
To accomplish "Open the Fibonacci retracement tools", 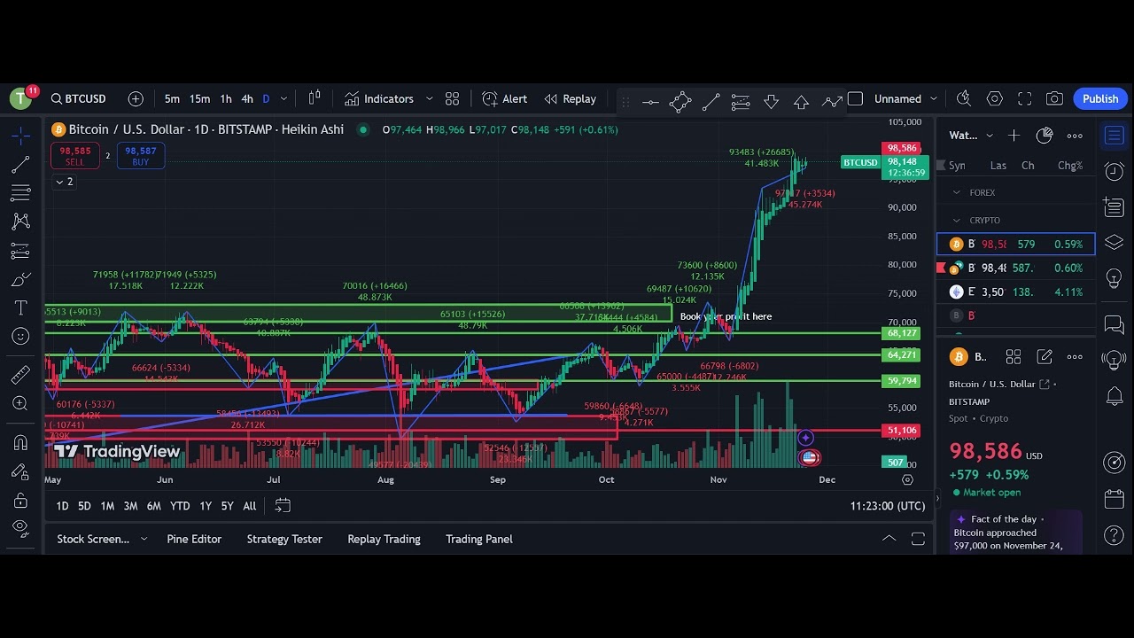I will pyautogui.click(x=21, y=193).
